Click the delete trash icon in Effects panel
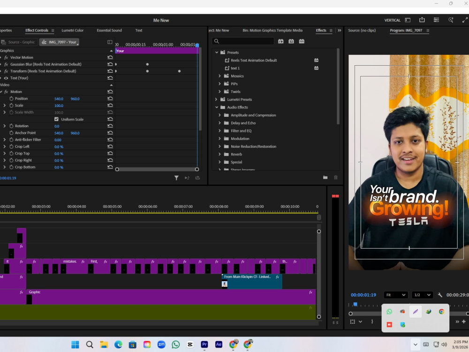This screenshot has height=352, width=469. (336, 177)
